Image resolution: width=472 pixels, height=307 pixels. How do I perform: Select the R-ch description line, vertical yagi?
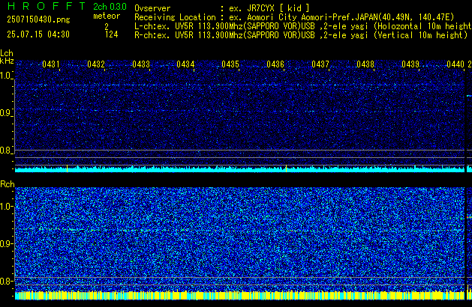pyautogui.click(x=301, y=35)
